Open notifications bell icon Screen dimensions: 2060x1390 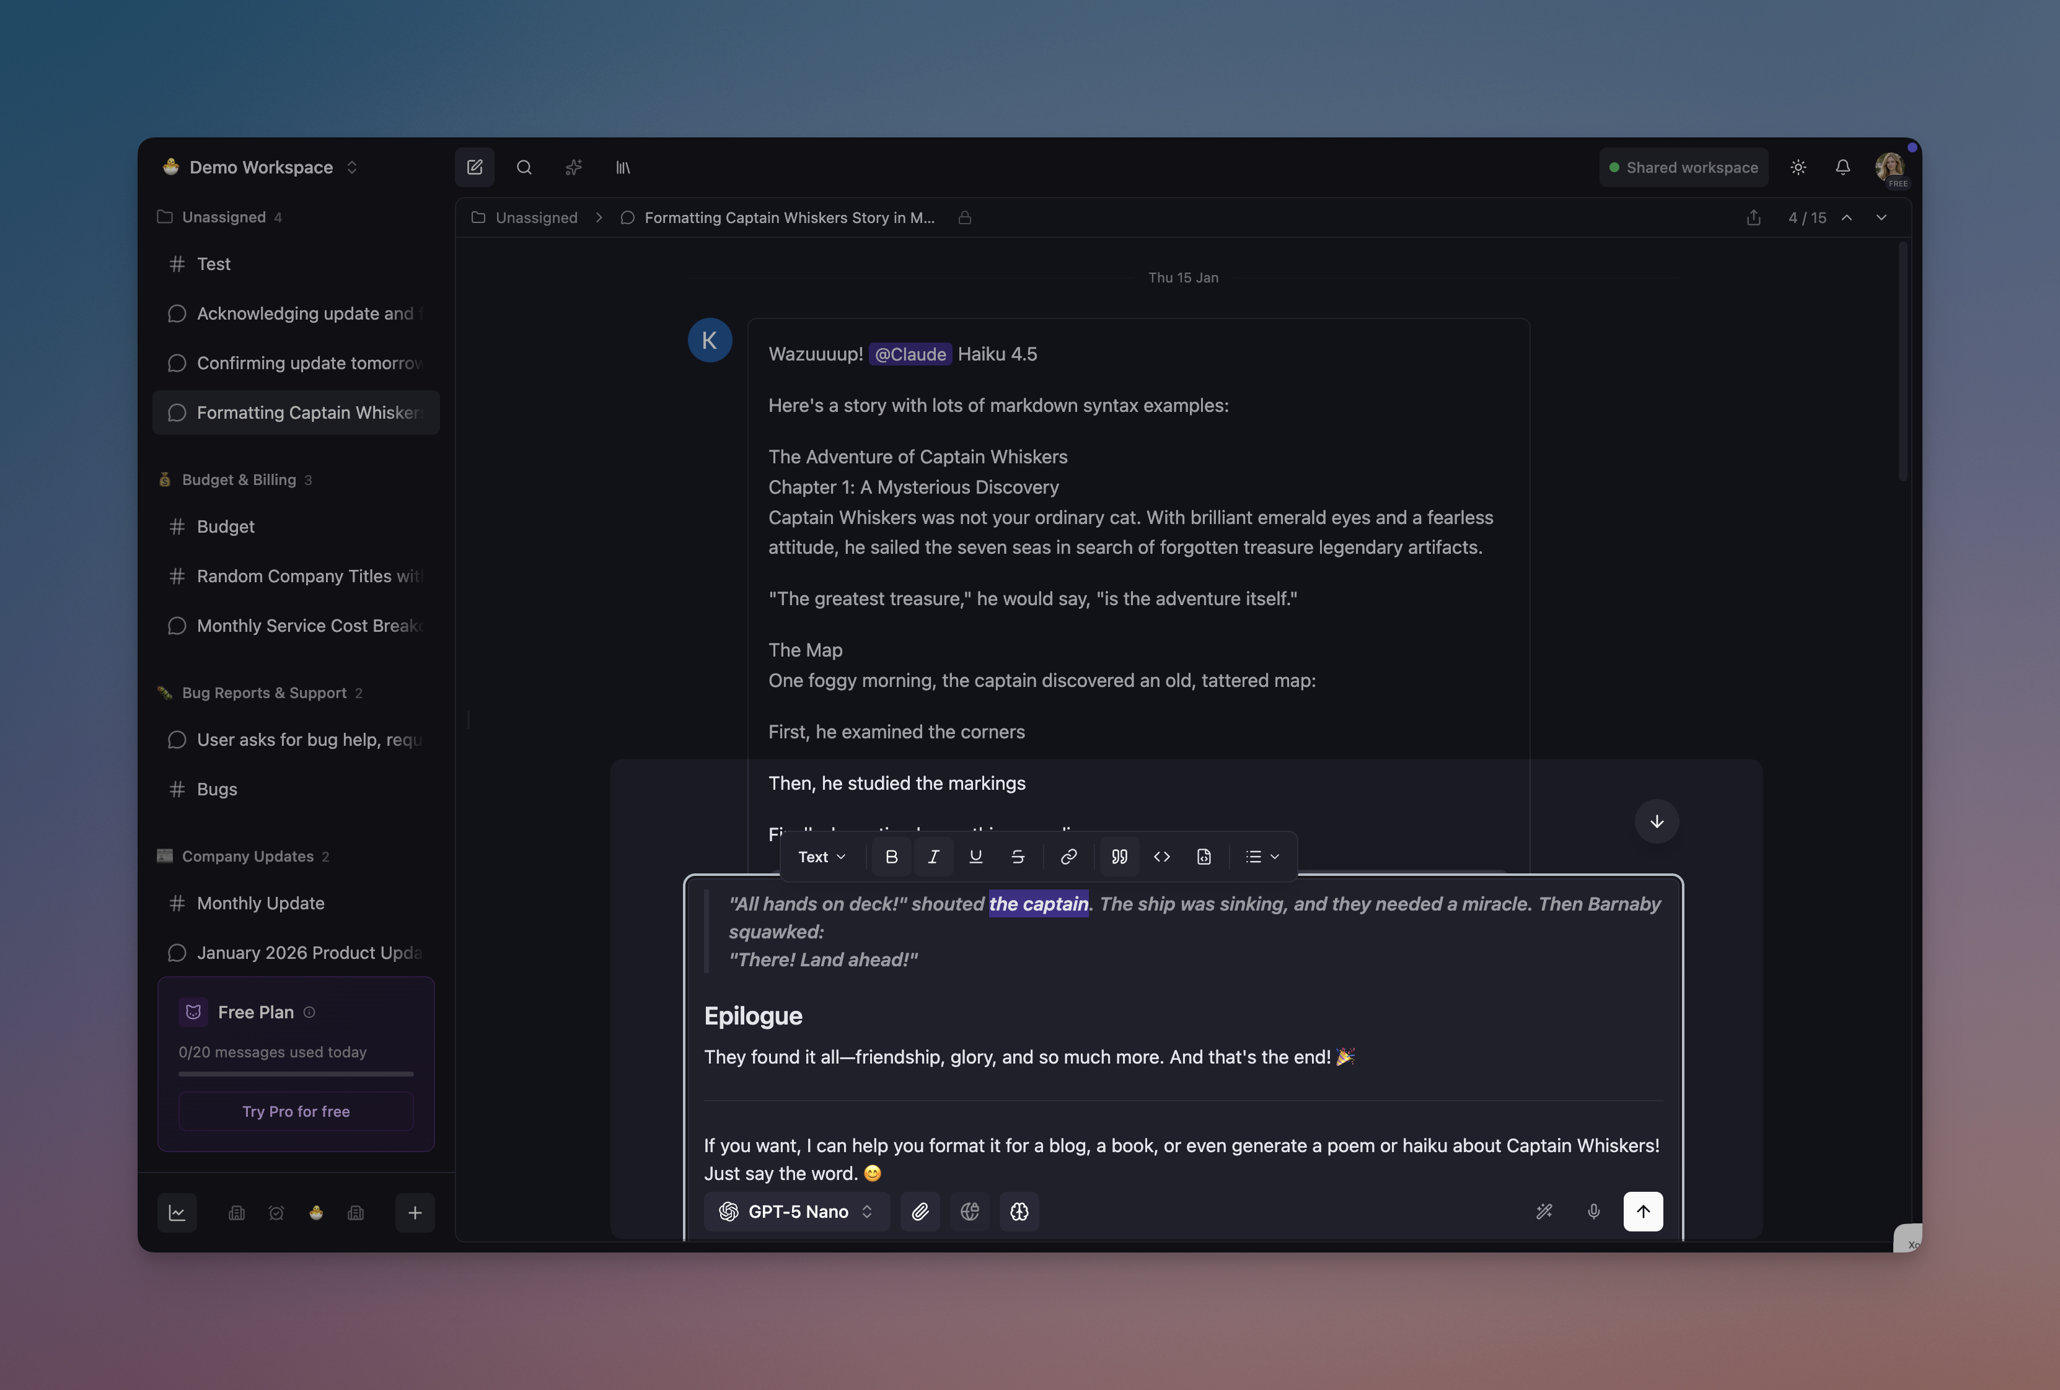pos(1843,167)
